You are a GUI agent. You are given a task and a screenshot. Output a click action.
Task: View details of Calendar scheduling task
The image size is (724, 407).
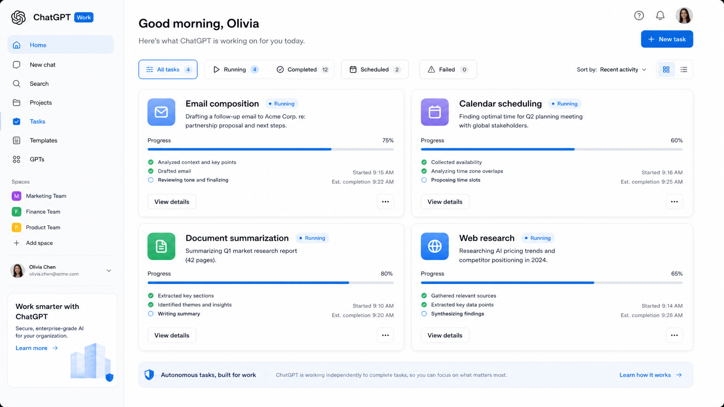[445, 202]
